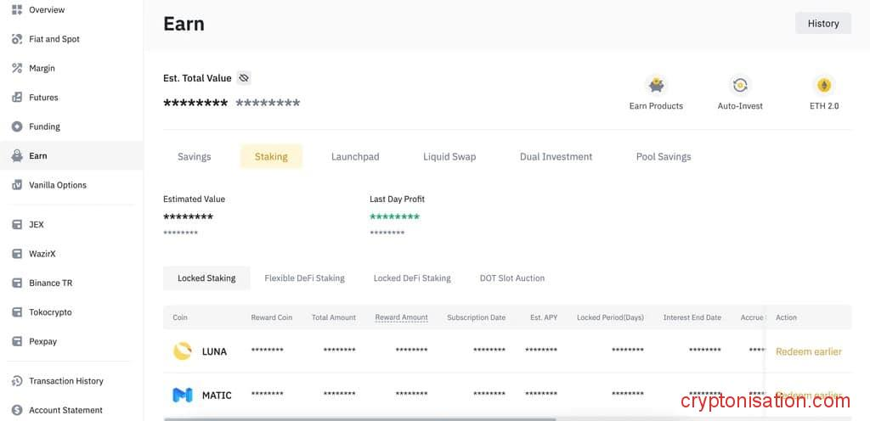Open Transaction History in sidebar
Screen dimensions: 870x421
pos(65,381)
